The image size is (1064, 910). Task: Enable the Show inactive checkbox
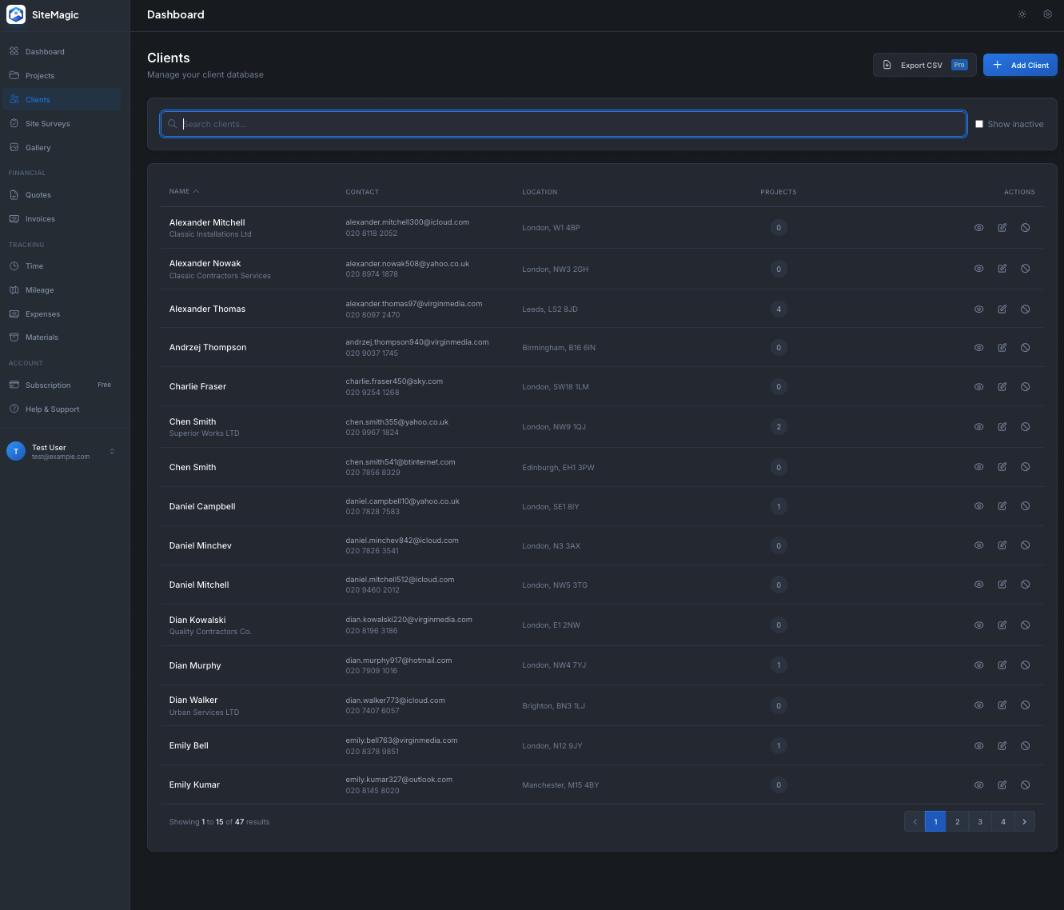pyautogui.click(x=979, y=123)
